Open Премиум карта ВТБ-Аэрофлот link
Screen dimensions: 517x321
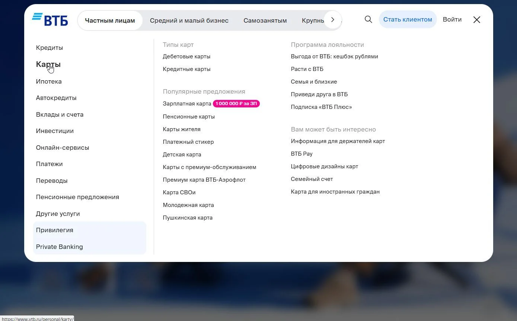(x=204, y=180)
